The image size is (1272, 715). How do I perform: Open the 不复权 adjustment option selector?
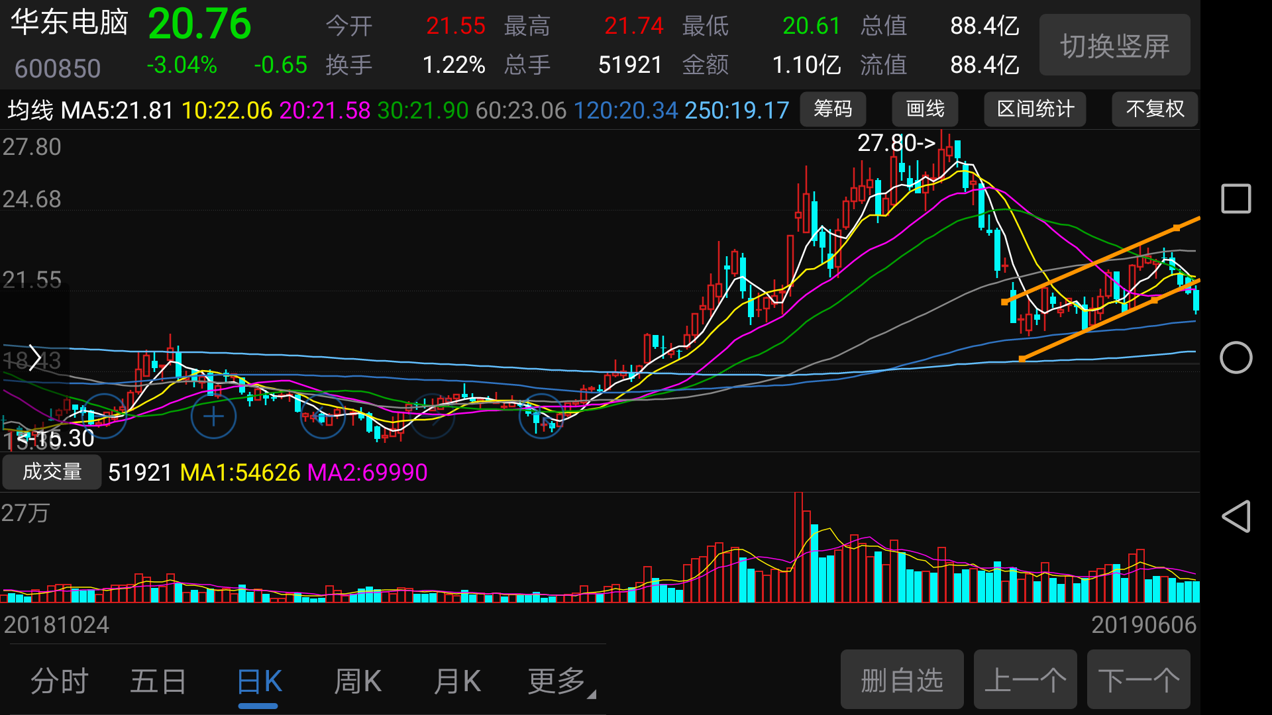1155,109
